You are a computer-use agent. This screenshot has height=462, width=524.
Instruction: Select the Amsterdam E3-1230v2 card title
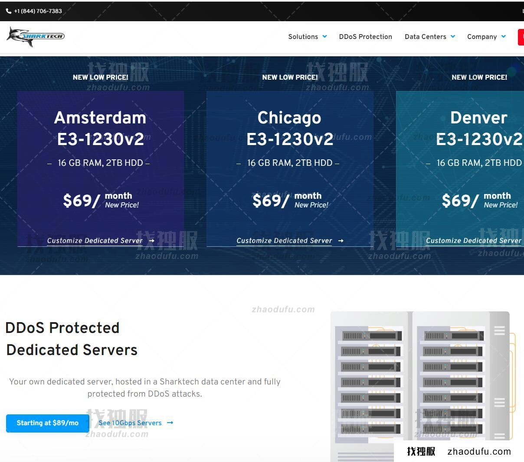(100, 128)
